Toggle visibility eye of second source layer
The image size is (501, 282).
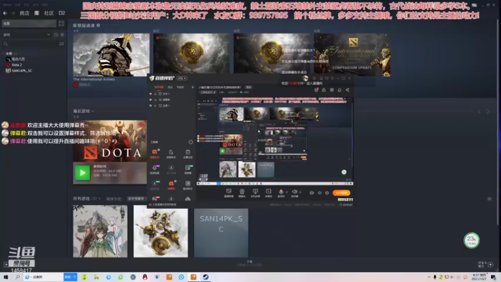click(150, 100)
